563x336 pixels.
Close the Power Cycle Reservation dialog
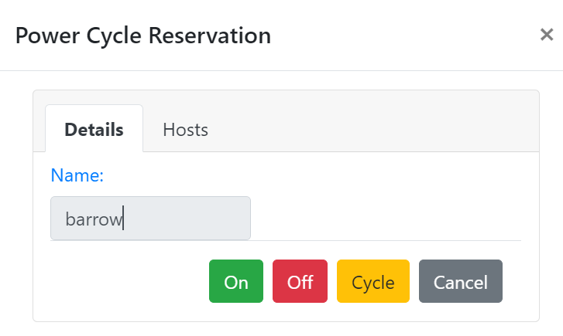pyautogui.click(x=547, y=35)
